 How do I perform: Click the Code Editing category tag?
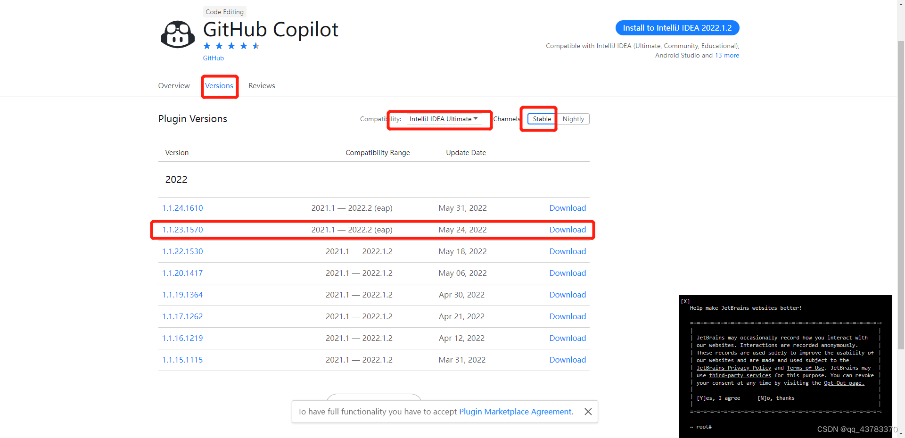click(x=225, y=12)
